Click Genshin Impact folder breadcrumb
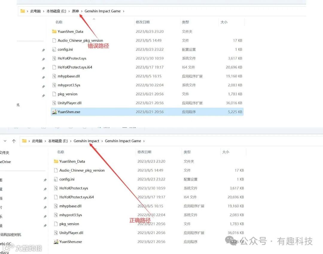 coord(86,141)
